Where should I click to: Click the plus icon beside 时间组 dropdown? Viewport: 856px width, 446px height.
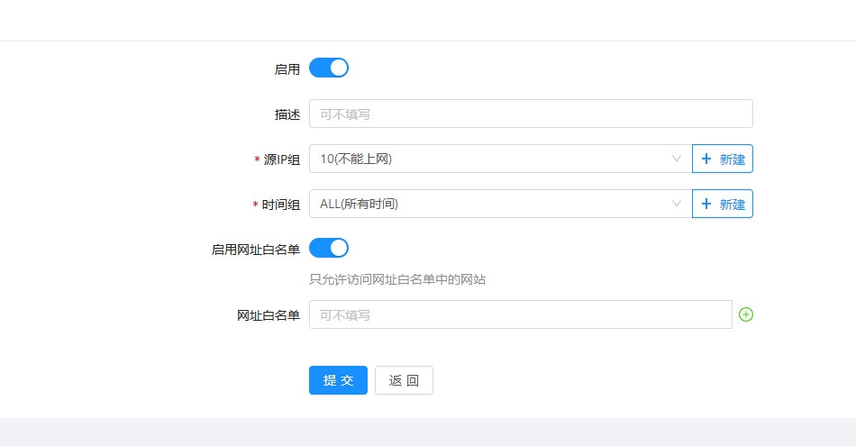coord(706,205)
